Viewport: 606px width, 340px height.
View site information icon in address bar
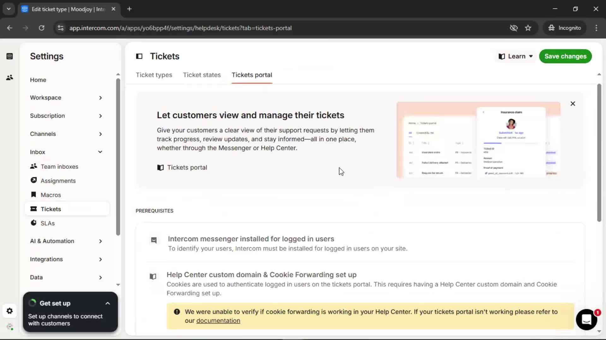[x=61, y=28]
